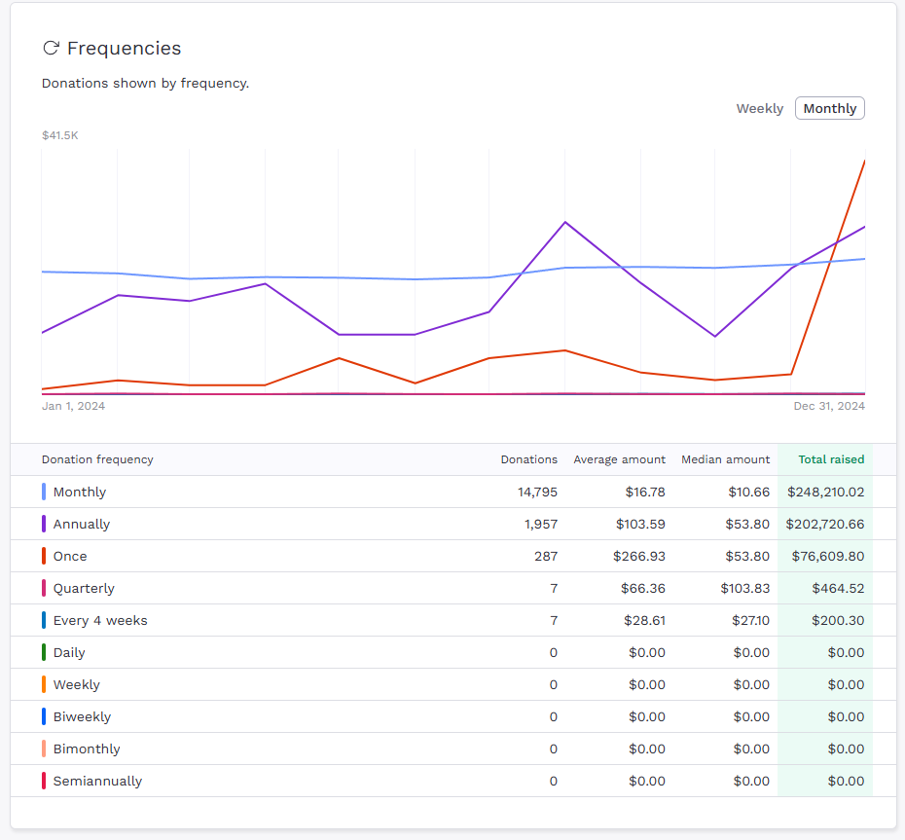Click the blue color marker beside Biweekly
905x840 pixels.
[x=44, y=716]
